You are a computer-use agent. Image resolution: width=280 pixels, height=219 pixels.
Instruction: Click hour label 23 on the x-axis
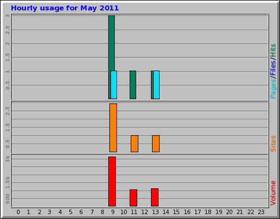[x=261, y=212]
